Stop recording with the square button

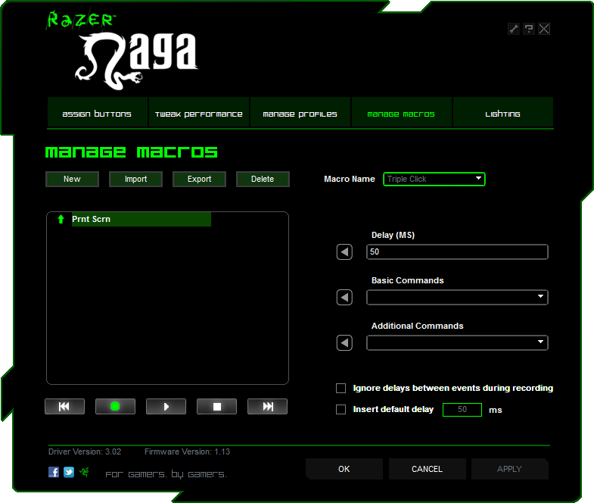click(216, 407)
